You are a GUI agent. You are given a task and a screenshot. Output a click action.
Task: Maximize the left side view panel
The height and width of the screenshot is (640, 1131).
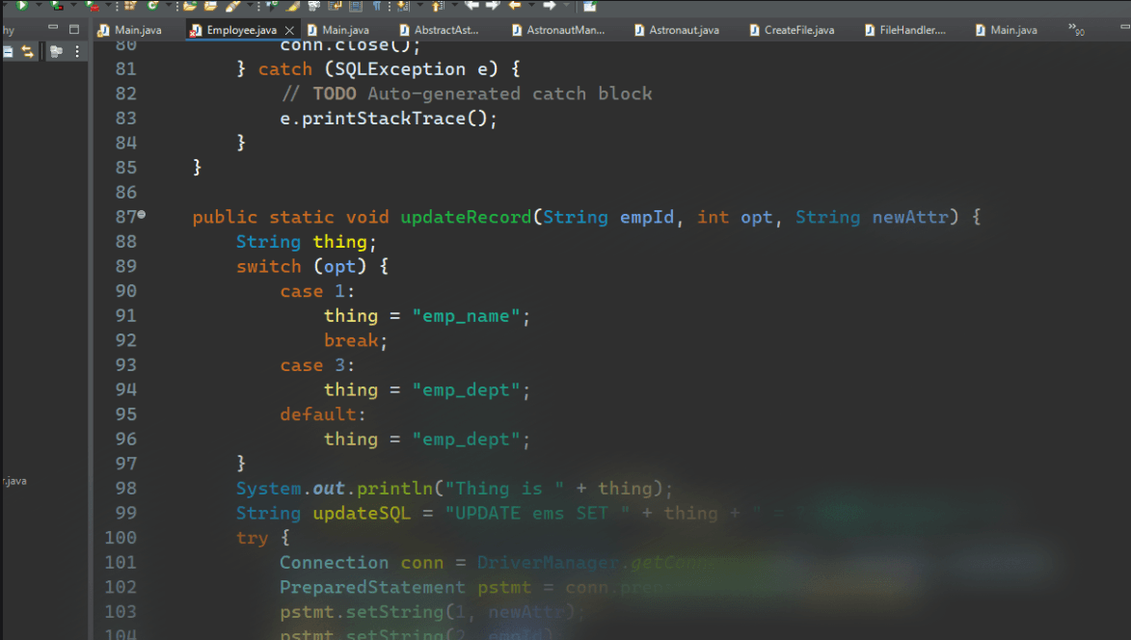(74, 29)
